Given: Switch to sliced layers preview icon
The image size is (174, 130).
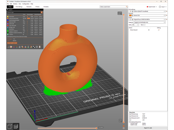Looking at the screenshot, I should click(16, 126).
